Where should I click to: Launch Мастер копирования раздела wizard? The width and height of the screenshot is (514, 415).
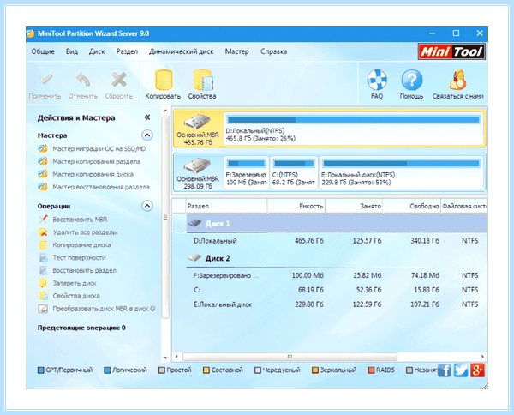tap(96, 161)
